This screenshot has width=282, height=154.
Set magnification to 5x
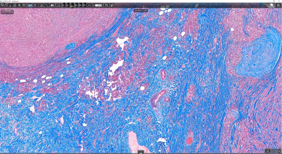pyautogui.click(x=68, y=5)
